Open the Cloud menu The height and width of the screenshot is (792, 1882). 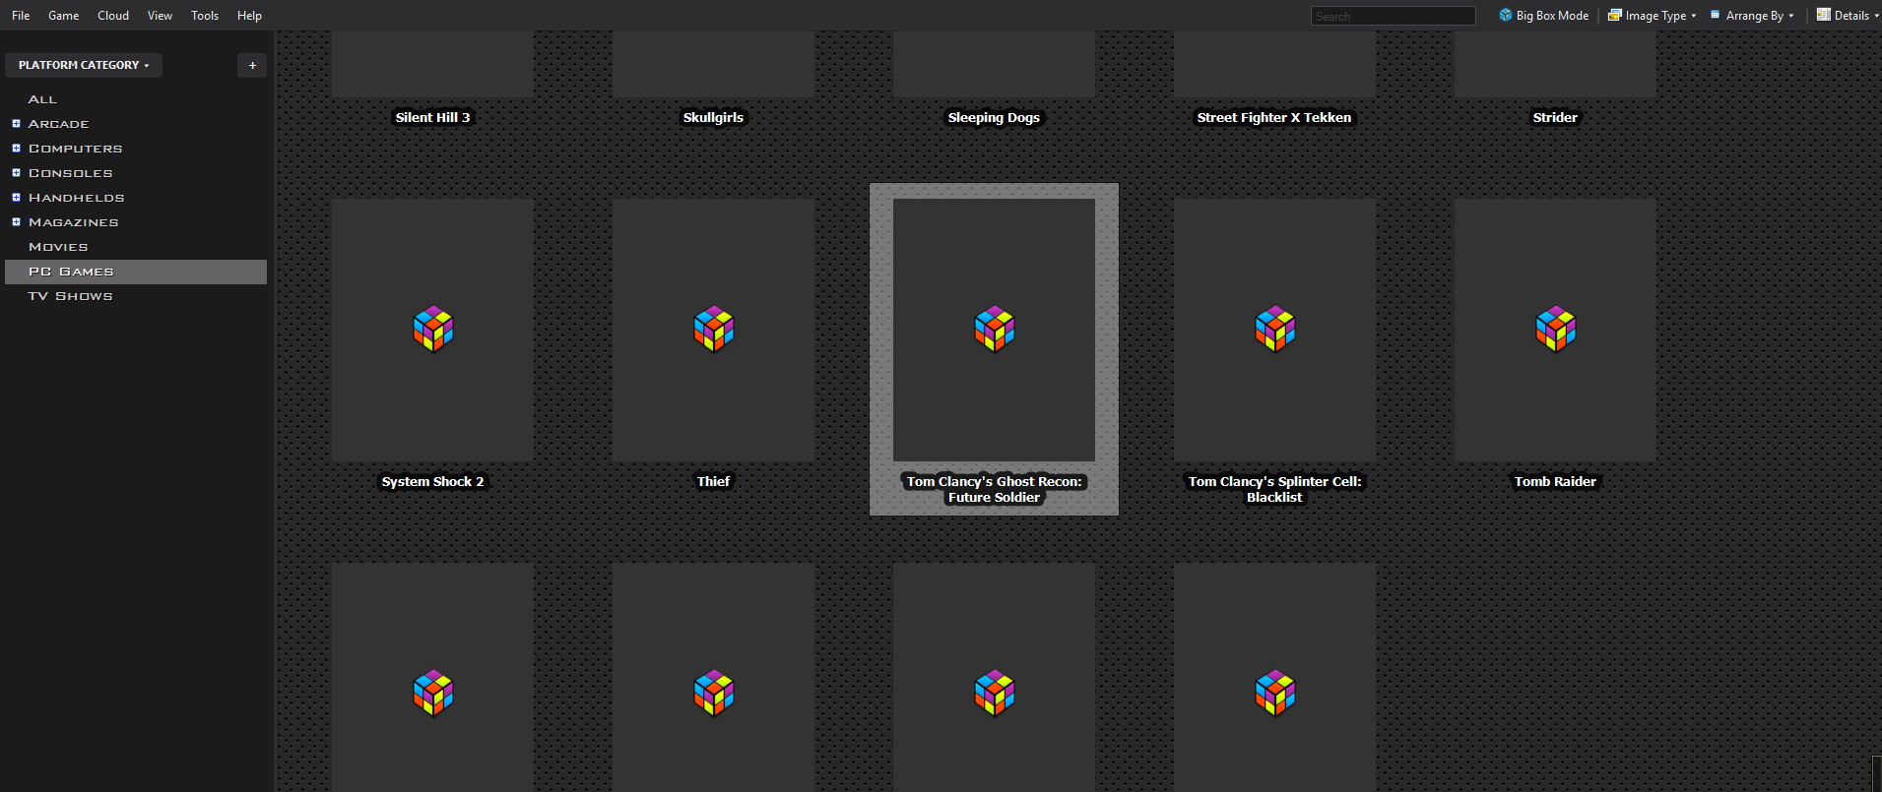click(113, 16)
